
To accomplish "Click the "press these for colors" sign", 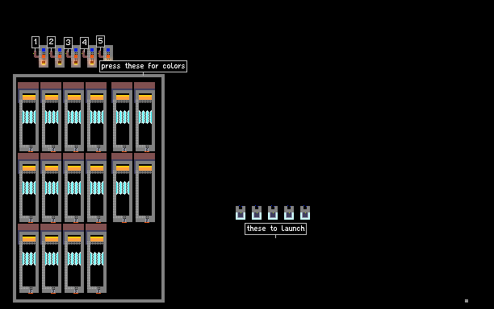I will [x=144, y=66].
